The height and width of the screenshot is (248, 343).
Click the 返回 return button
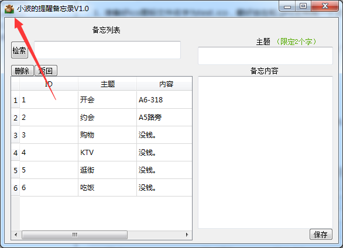pyautogui.click(x=46, y=71)
